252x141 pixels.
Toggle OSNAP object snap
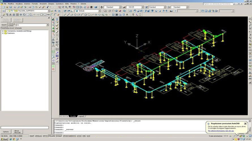tap(59, 136)
